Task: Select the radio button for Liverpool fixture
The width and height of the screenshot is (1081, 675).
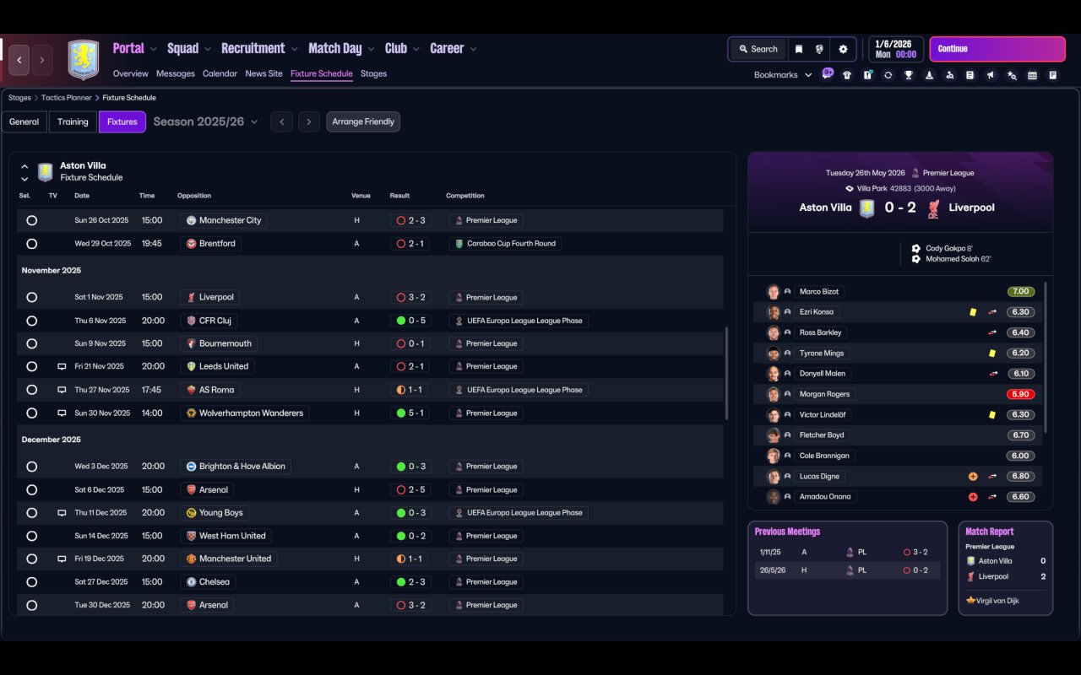Action: (31, 297)
